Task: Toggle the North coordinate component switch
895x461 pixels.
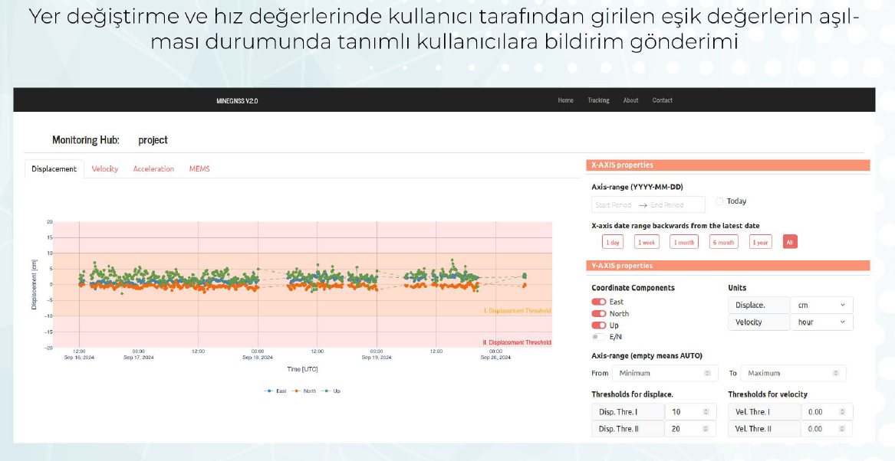Action: [x=599, y=313]
